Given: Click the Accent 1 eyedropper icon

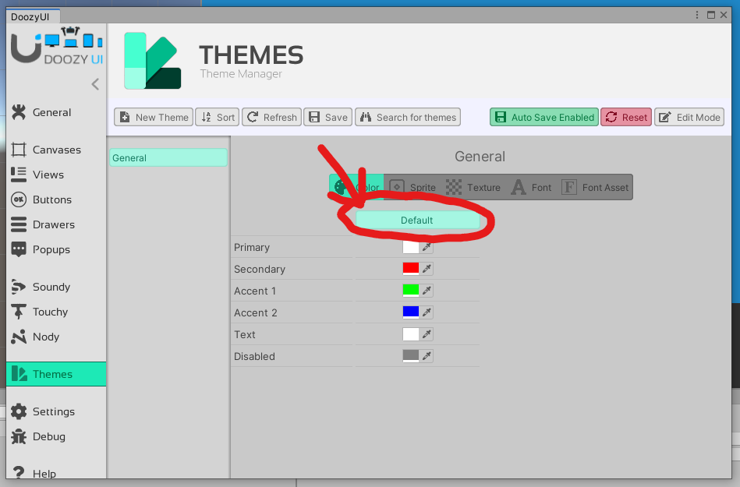Looking at the screenshot, I should (x=427, y=291).
